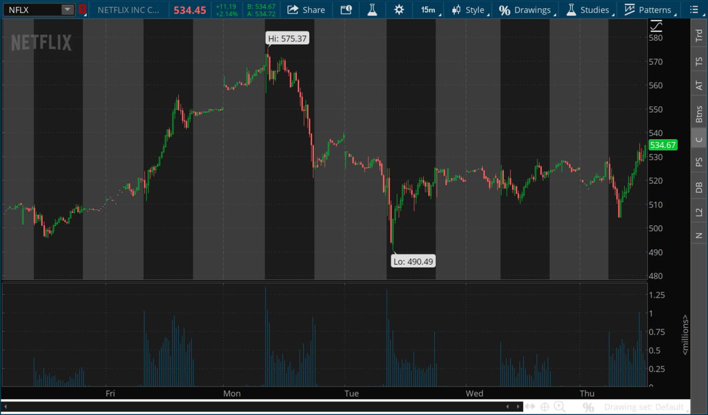Click the expand/compress time axis icon

(x=530, y=407)
